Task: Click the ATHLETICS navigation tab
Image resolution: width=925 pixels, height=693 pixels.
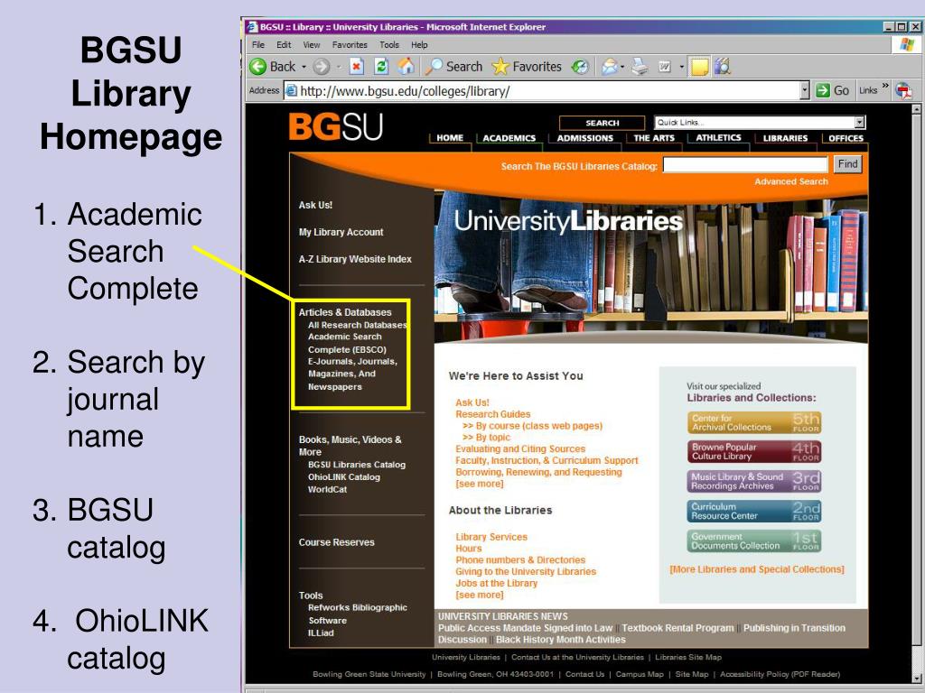Action: click(x=718, y=138)
